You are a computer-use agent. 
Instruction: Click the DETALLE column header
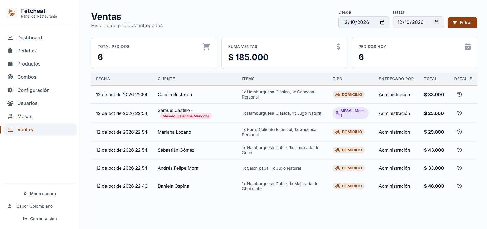pyautogui.click(x=463, y=79)
